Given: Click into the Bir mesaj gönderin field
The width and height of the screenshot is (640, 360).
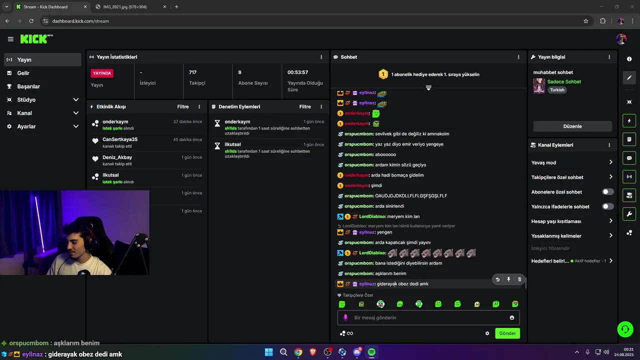Looking at the screenshot, I should (x=428, y=317).
